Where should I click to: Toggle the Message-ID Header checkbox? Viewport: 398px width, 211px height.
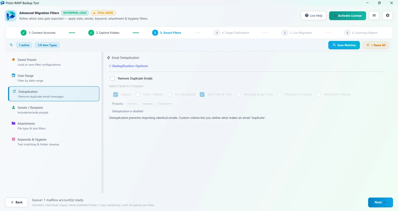(x=280, y=94)
